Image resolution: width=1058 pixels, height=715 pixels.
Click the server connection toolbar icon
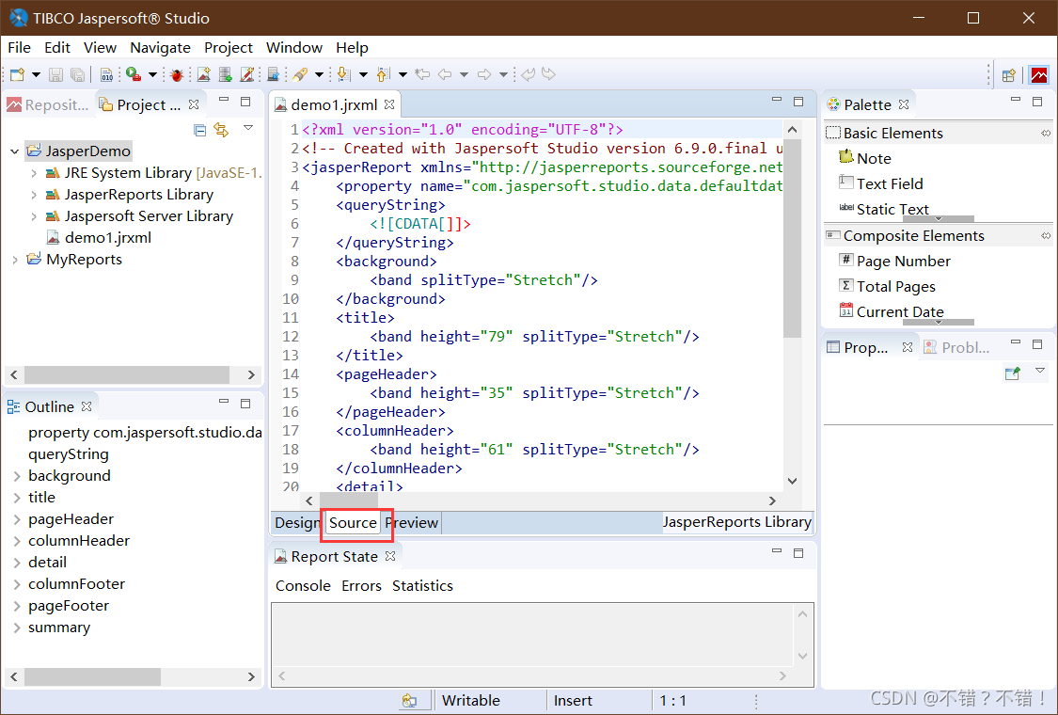tap(274, 74)
